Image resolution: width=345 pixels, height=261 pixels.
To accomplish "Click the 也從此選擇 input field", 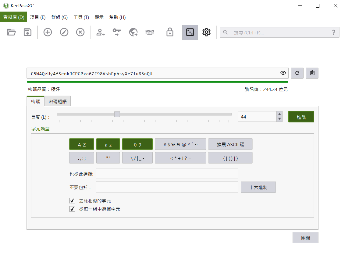I will (167, 174).
